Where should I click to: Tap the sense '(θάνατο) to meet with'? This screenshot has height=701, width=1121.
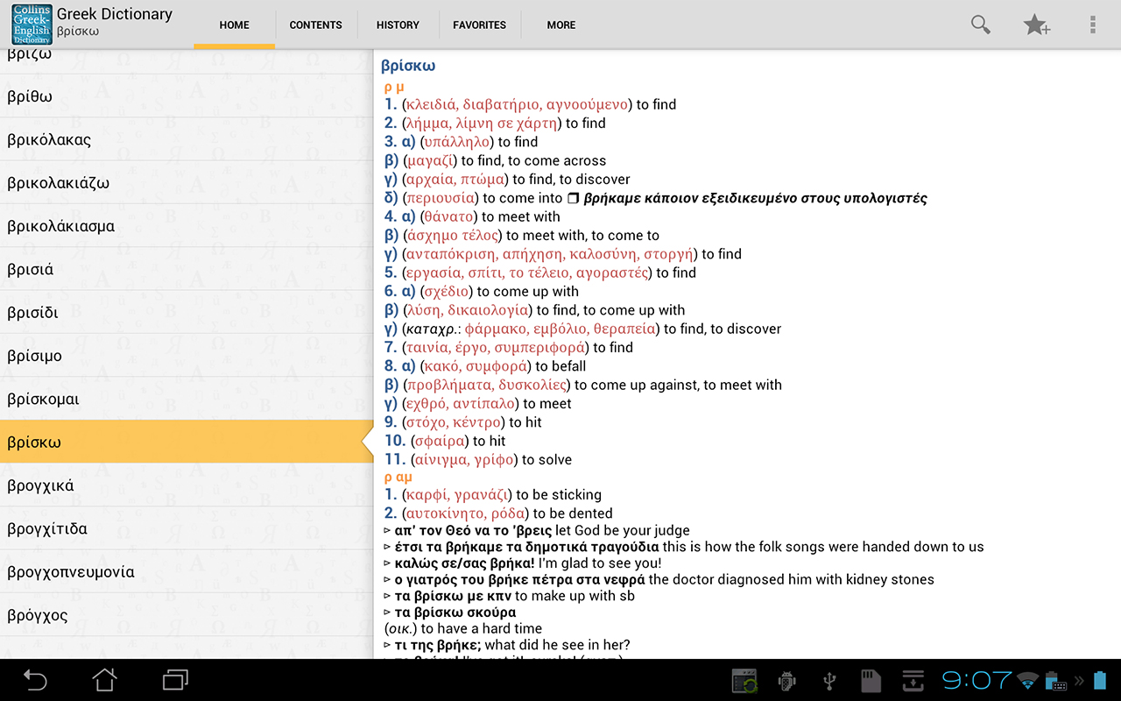(x=490, y=216)
